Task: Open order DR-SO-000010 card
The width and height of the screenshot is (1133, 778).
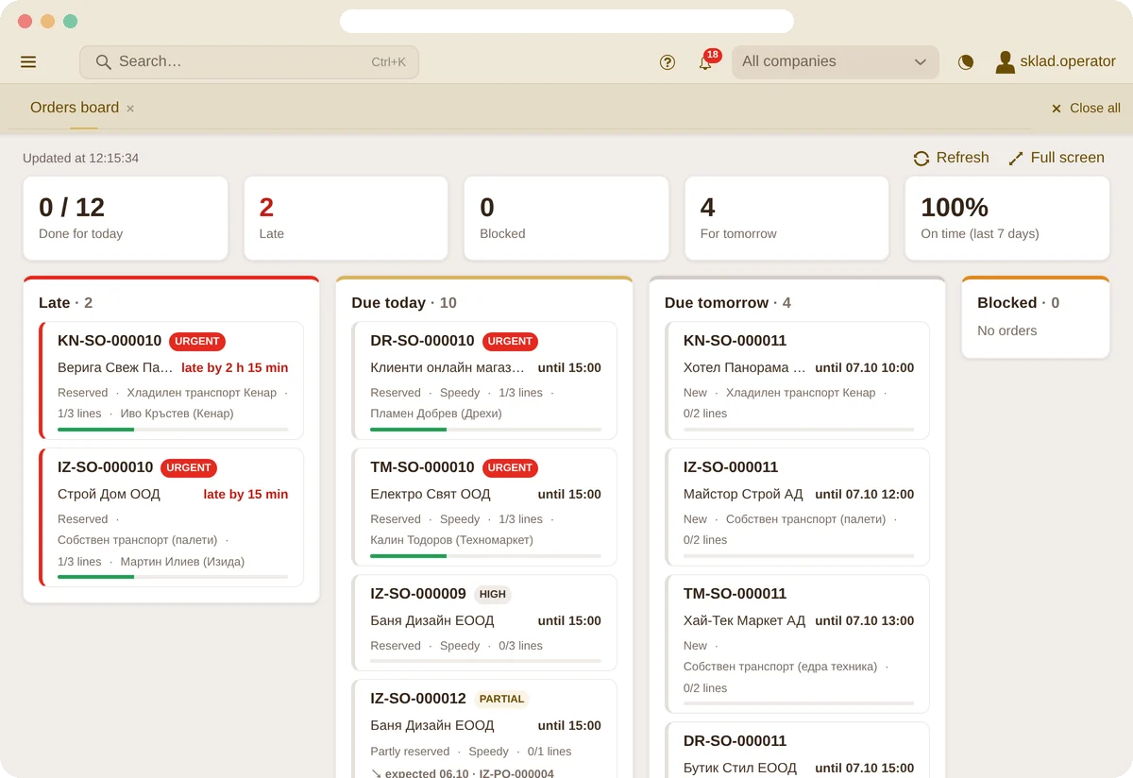Action: point(484,381)
